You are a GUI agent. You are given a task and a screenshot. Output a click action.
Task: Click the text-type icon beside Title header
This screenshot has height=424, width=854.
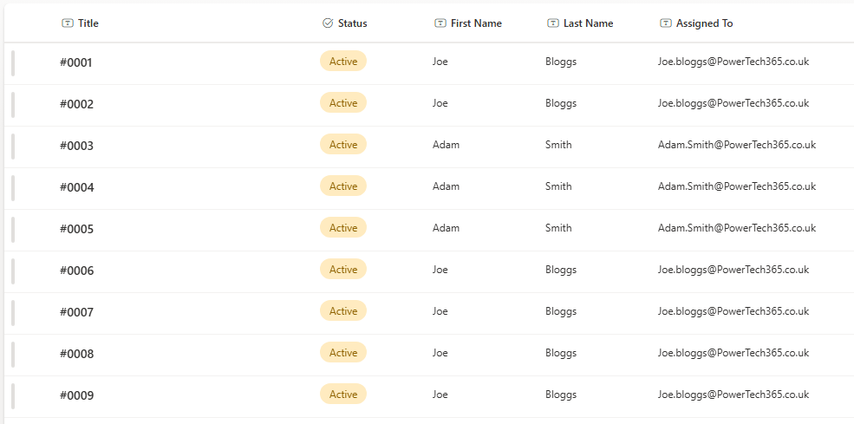click(x=68, y=23)
